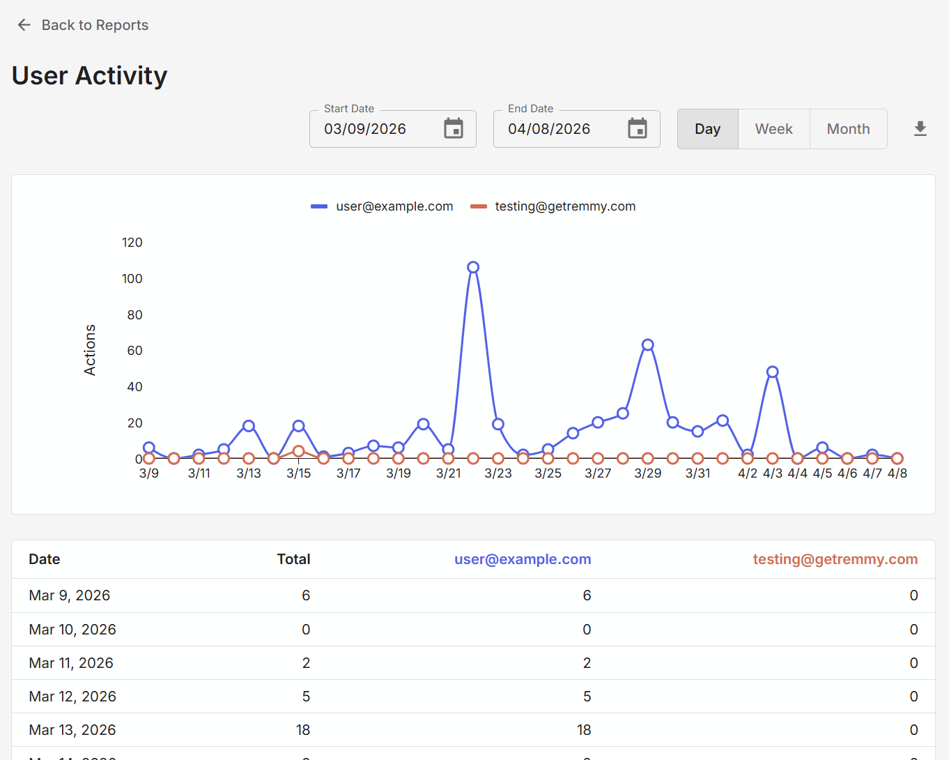This screenshot has width=949, height=760.
Task: Switch to Week view
Action: click(773, 128)
